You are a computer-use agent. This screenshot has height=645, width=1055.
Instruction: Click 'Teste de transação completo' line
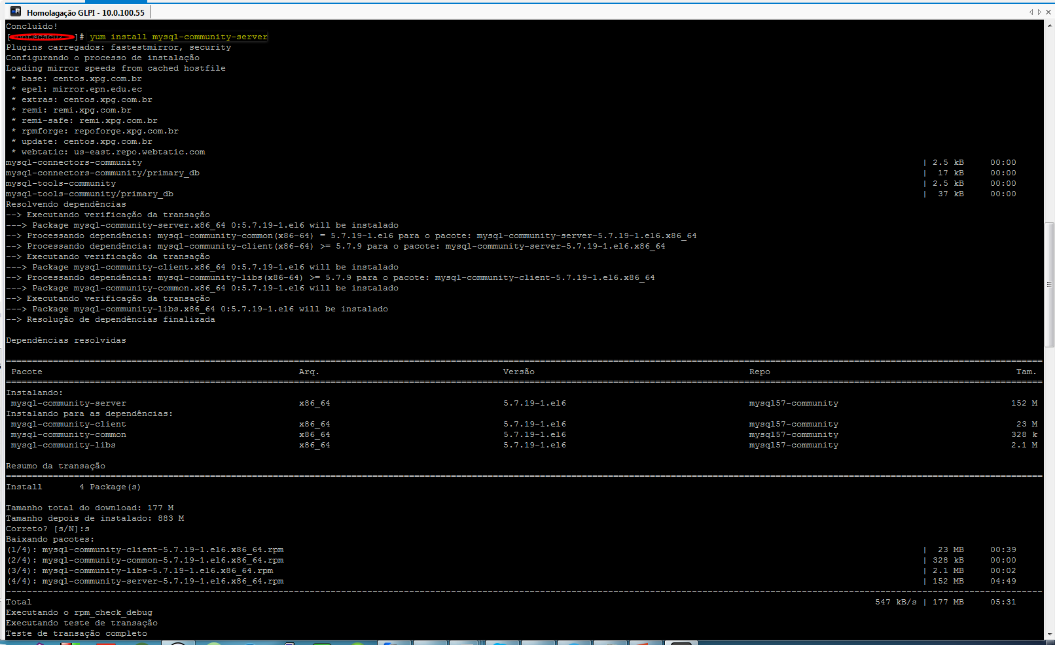pos(77,633)
